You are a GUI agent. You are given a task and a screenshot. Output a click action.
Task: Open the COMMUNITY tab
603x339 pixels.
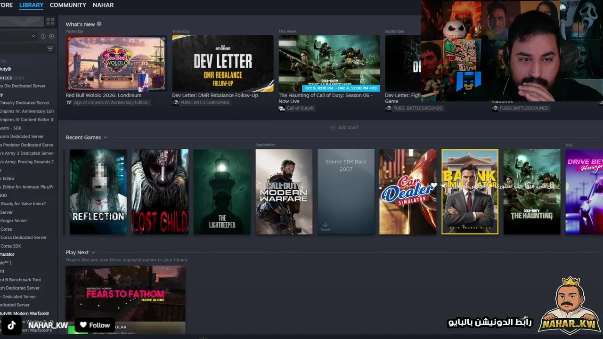coord(68,5)
